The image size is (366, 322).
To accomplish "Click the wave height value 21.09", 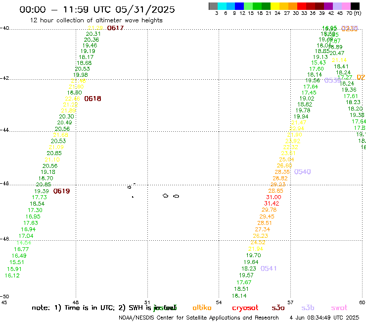I will click(x=56, y=147).
